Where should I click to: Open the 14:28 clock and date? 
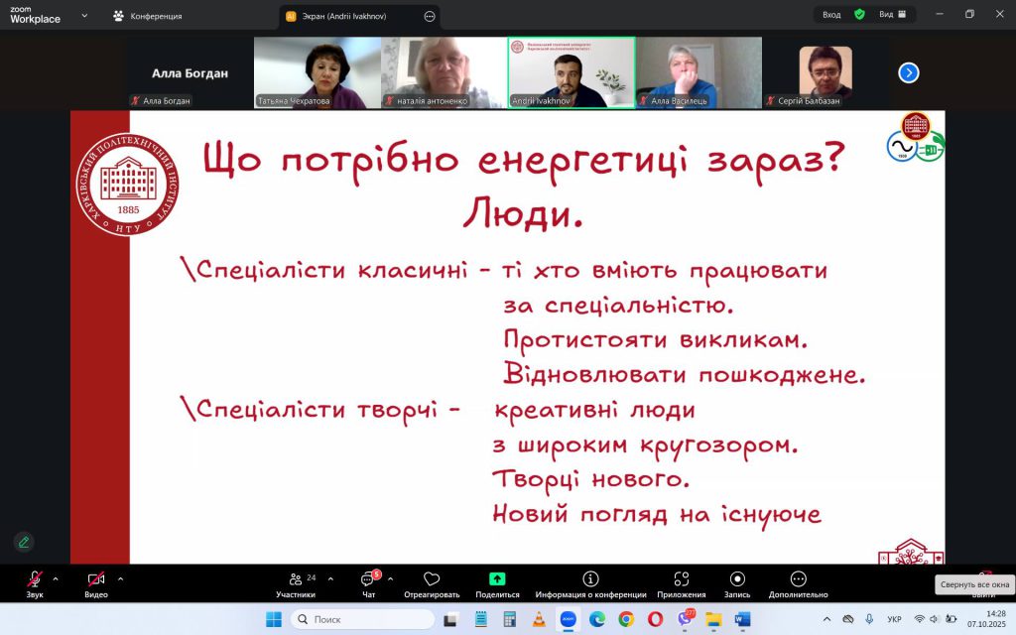pos(988,619)
